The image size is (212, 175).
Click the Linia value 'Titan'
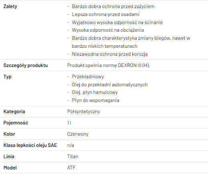73,157
